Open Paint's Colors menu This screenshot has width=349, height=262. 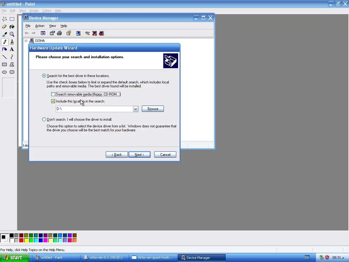(x=47, y=11)
